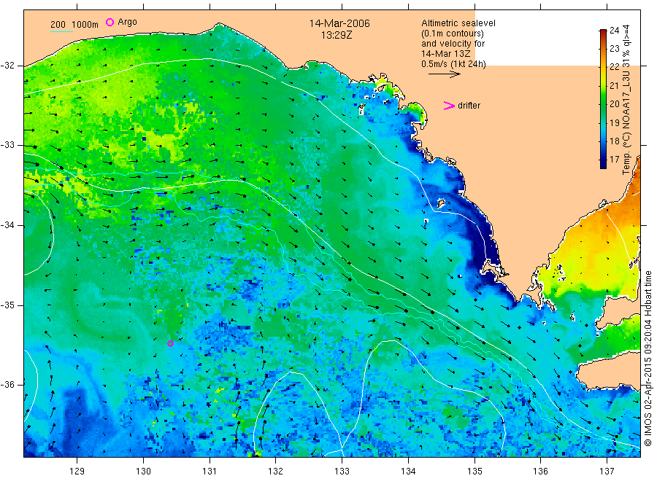657x481 pixels.
Task: Click the magenta drifter arrow symbol in the legend
Action: point(449,106)
